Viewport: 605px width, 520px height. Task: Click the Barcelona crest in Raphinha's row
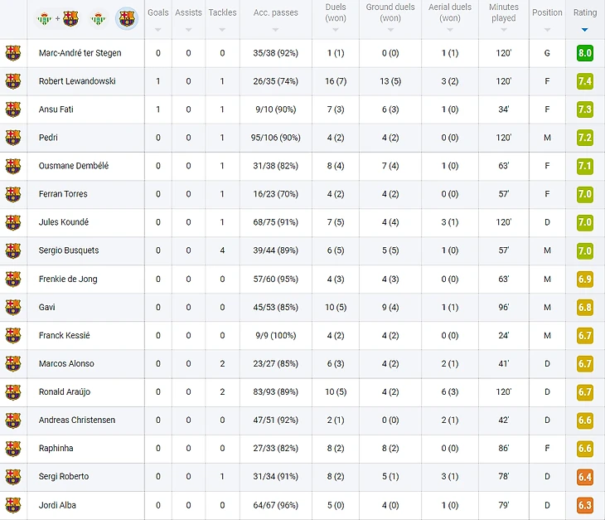pos(12,448)
